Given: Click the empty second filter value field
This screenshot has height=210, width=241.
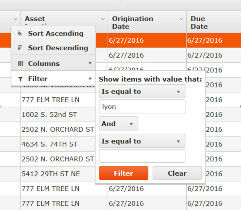Looking at the screenshot, I should (x=142, y=156).
